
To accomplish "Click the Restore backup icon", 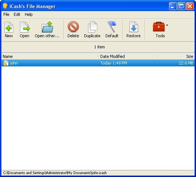I will click(x=134, y=27).
